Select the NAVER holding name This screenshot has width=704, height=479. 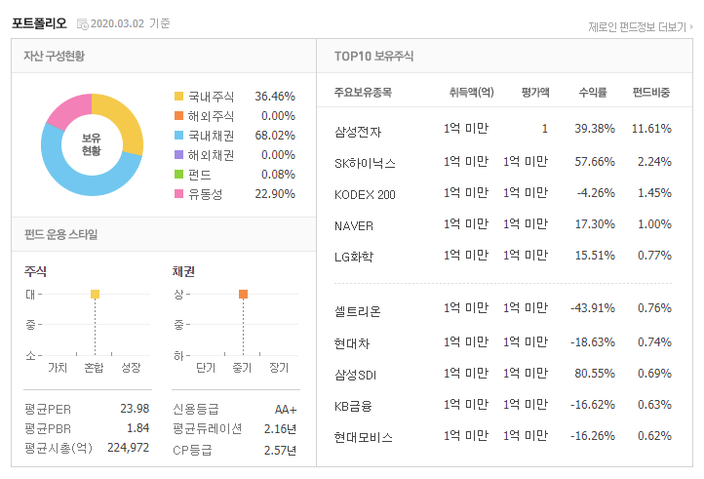[x=354, y=226]
